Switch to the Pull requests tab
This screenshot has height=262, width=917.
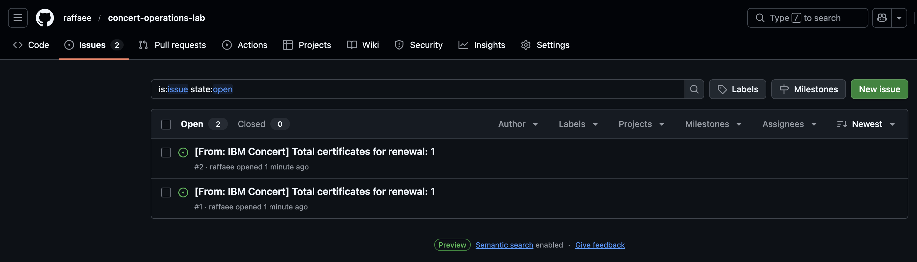click(x=172, y=45)
